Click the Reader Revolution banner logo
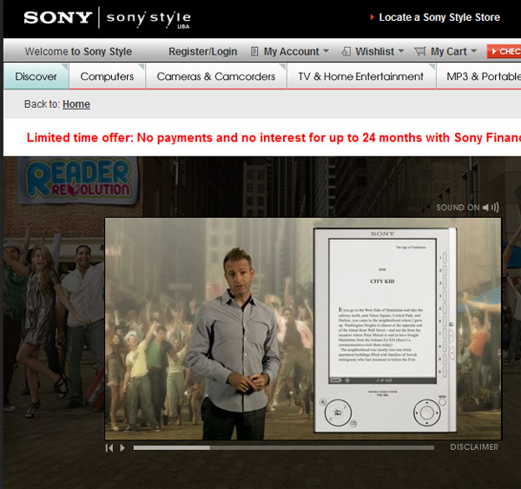This screenshot has width=521, height=489. pyautogui.click(x=78, y=180)
